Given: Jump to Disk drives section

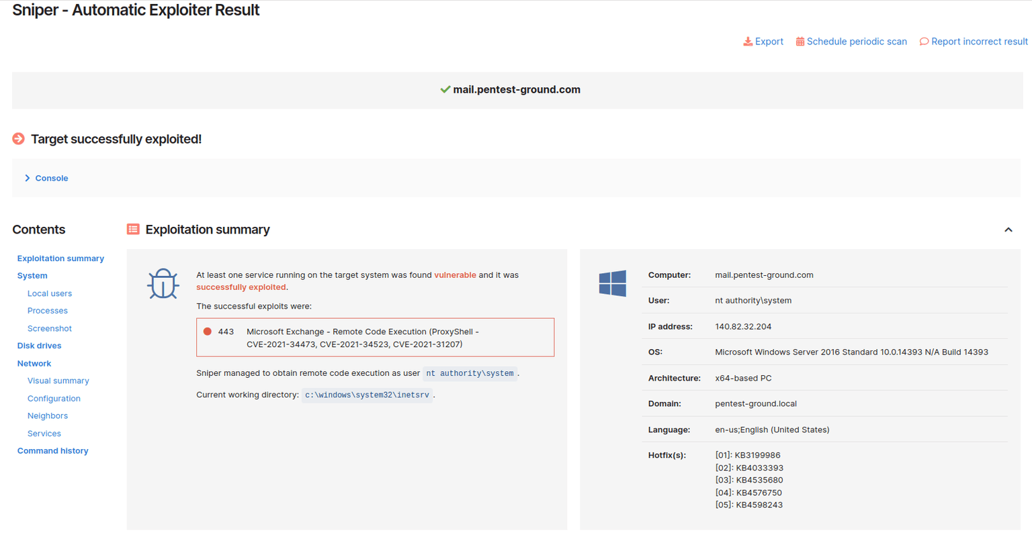Looking at the screenshot, I should (x=39, y=346).
